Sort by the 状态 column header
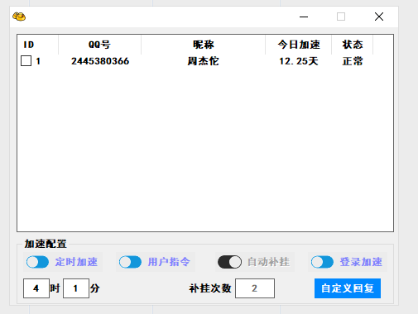418x314 pixels. [x=353, y=45]
